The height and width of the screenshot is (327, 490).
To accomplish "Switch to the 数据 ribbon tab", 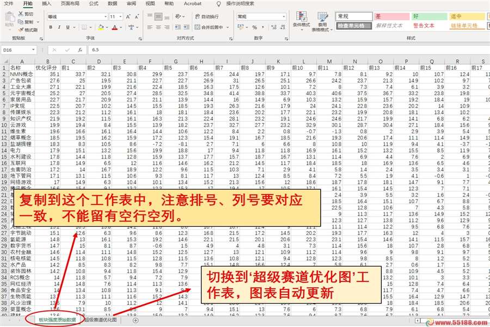I will 112,4.
